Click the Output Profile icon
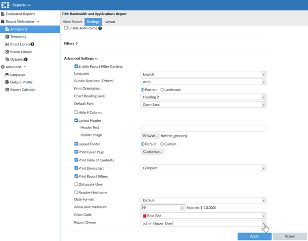Screen dimensions: 308x241 pyautogui.click(x=7, y=82)
